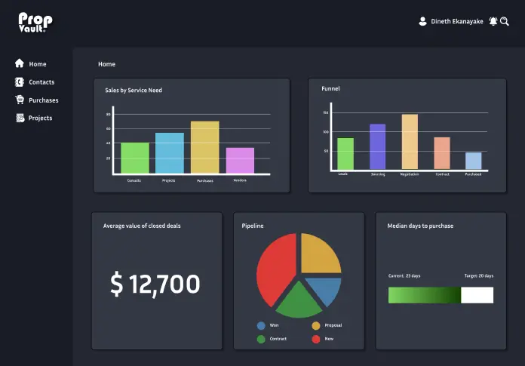Click the purple Sourcing bar in Funnel
Screen dimensions: 525x366
point(377,147)
